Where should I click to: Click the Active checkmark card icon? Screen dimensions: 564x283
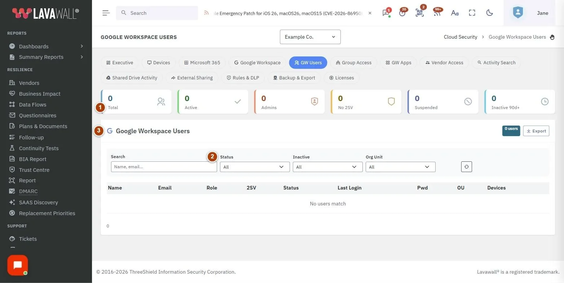[238, 102]
